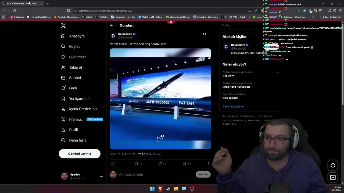Reload page with browser refresh icon

tap(15, 11)
